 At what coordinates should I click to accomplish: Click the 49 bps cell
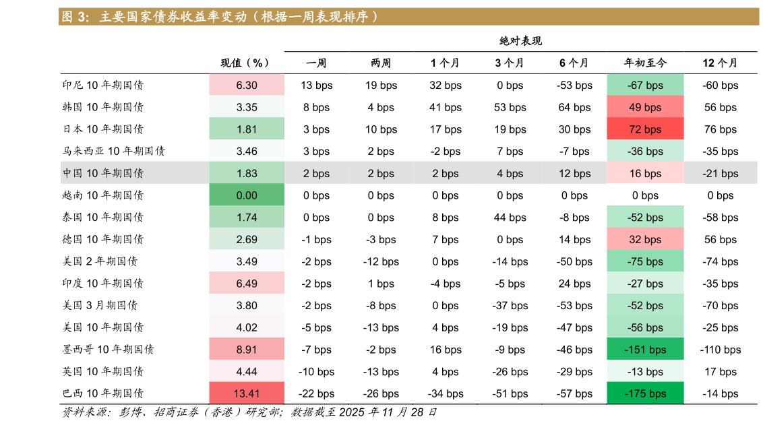(x=645, y=107)
